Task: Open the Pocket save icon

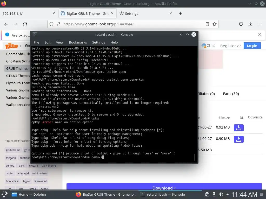Action: click(x=241, y=24)
